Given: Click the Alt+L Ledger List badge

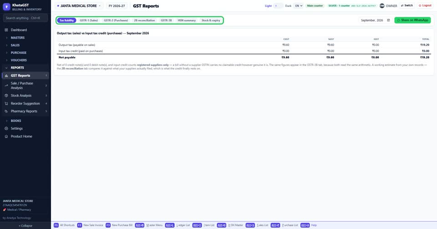Looking at the screenshot, I should click(170, 225).
